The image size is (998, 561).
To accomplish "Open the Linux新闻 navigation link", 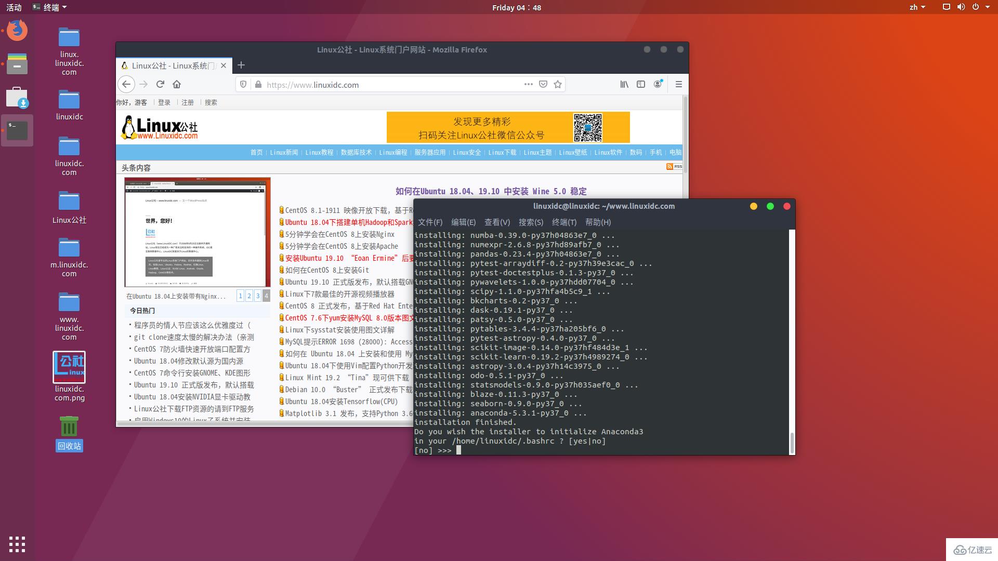I will pos(284,152).
